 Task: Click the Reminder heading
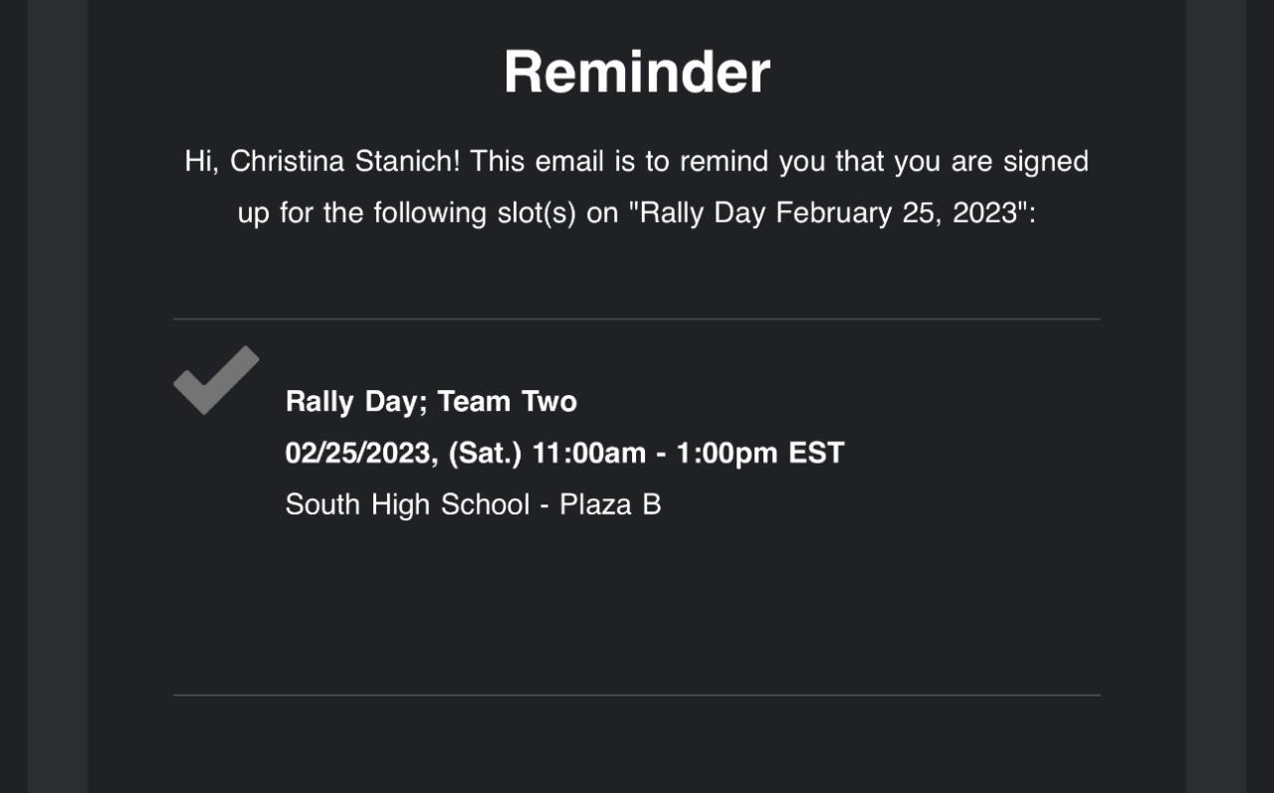pos(637,72)
